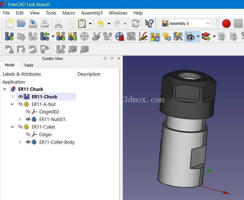The width and height of the screenshot is (244, 200).
Task: Expand the ER11-Collet-Body node
Action: (20, 142)
